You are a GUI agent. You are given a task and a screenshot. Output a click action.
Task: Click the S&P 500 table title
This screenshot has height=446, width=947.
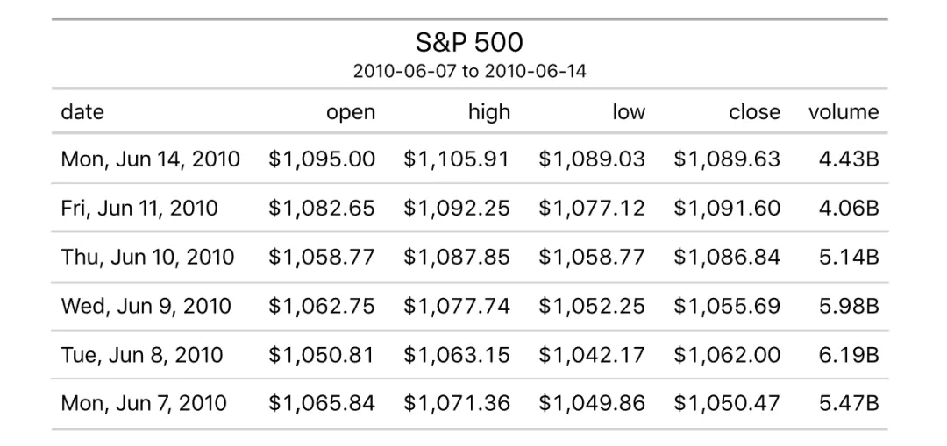[469, 42]
